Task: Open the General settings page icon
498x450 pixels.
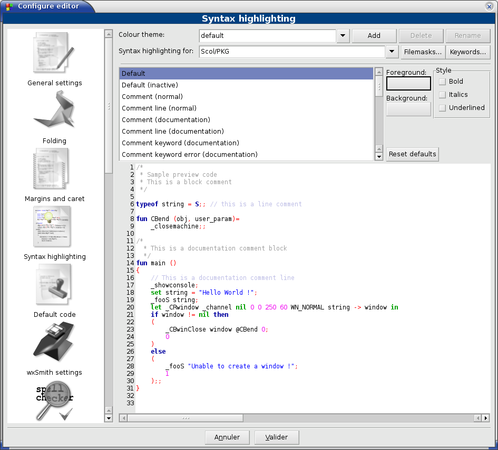Action: [54, 53]
